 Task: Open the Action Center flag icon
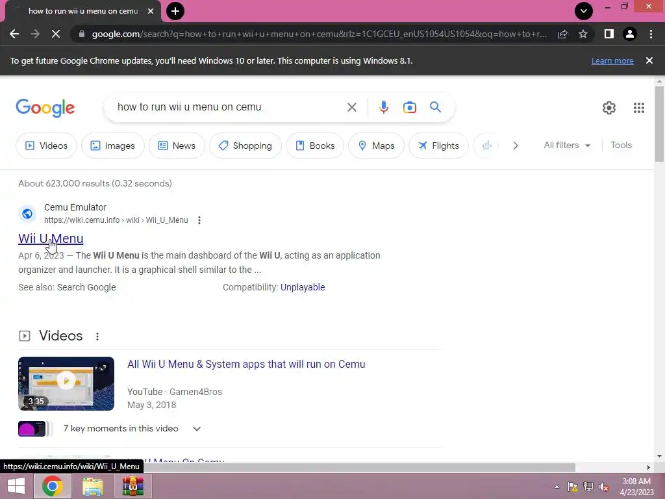(573, 487)
